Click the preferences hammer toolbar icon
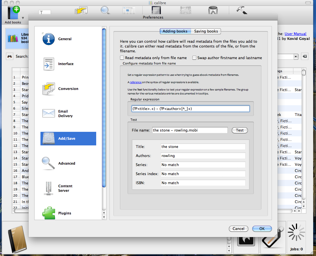Viewport: 316px width, 256px height. (242, 10)
